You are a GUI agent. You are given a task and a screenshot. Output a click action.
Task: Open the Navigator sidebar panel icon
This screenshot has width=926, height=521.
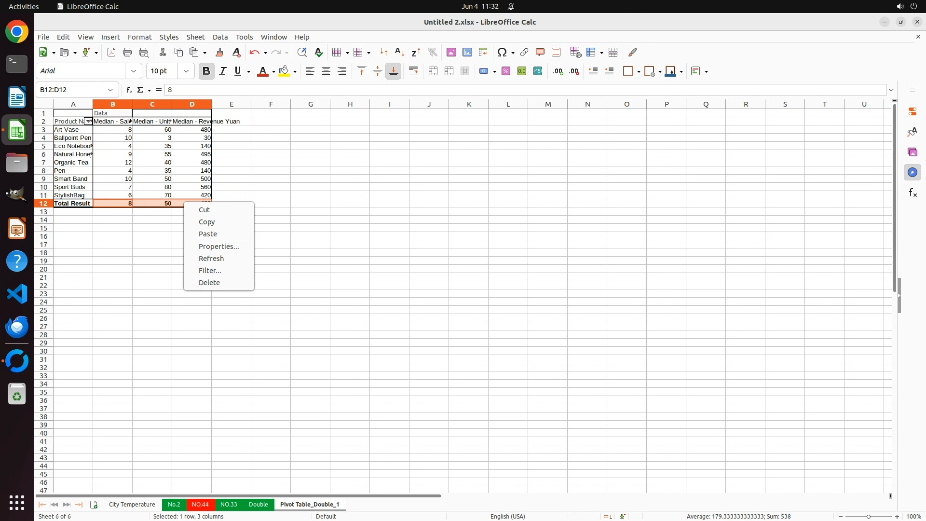click(x=912, y=173)
